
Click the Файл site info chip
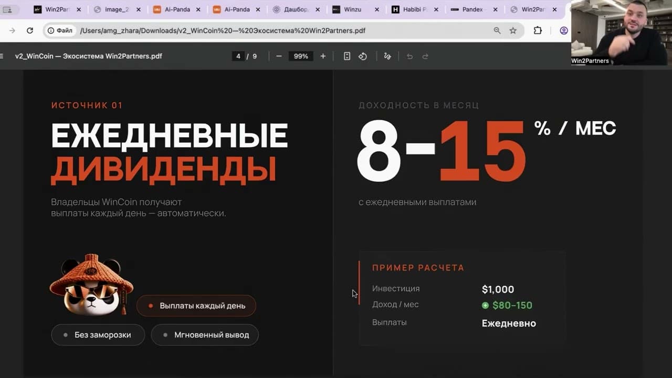tap(60, 30)
